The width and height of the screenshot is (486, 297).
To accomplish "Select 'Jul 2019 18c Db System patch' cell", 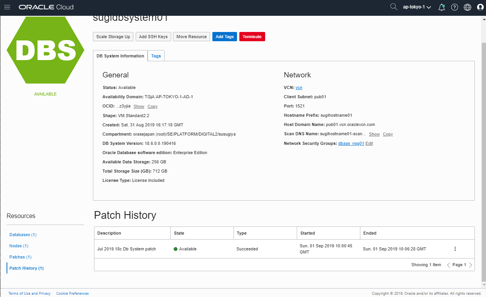I will [127, 249].
